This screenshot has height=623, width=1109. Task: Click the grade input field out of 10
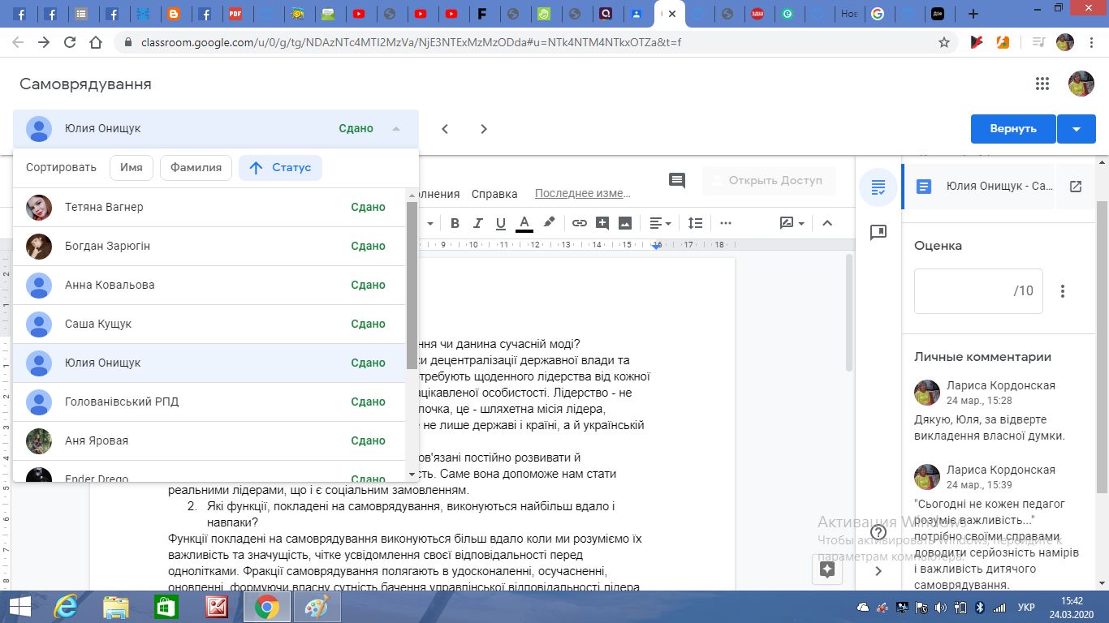tap(977, 291)
